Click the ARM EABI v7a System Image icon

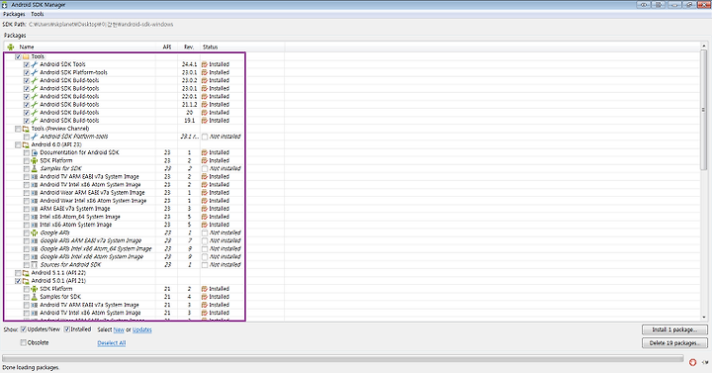coord(34,209)
